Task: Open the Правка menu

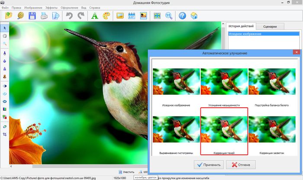Action: click(16, 8)
